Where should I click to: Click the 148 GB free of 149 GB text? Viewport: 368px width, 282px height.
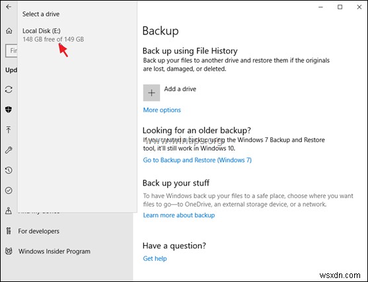pyautogui.click(x=54, y=39)
